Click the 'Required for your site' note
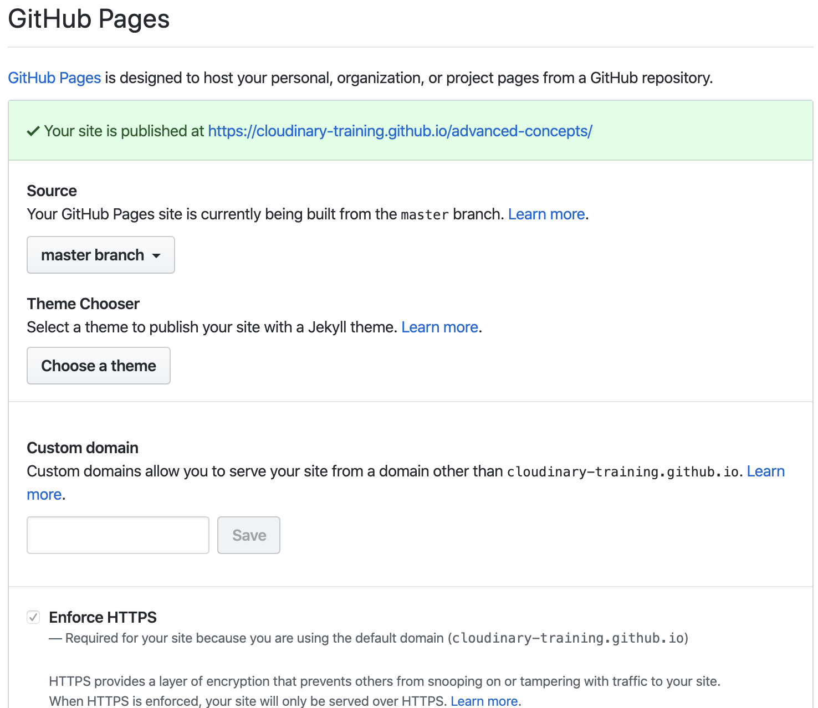 pyautogui.click(x=369, y=638)
